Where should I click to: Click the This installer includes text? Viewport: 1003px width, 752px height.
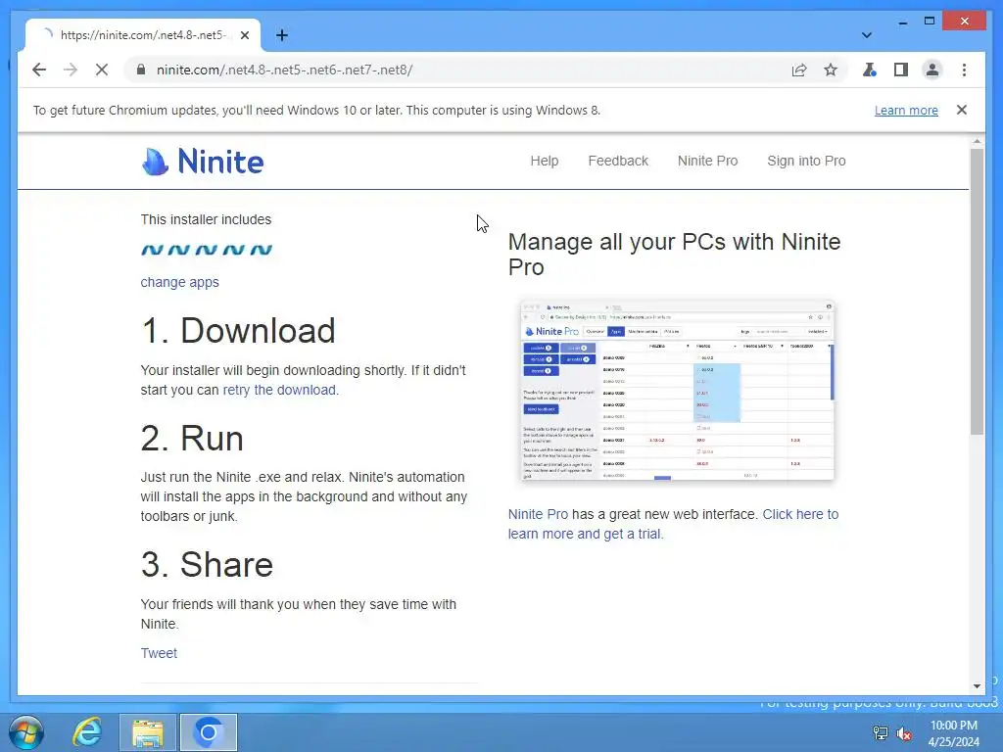(x=206, y=219)
